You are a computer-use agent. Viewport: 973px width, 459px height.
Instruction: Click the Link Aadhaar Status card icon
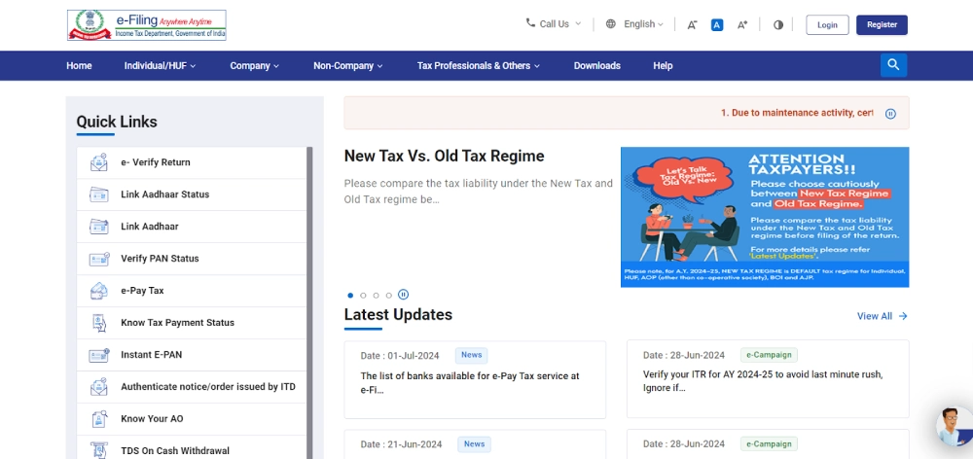(98, 194)
